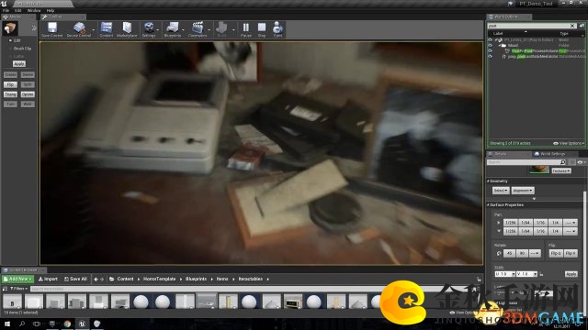
Task: Click Add New in Content Browser
Action: pyautogui.click(x=18, y=279)
